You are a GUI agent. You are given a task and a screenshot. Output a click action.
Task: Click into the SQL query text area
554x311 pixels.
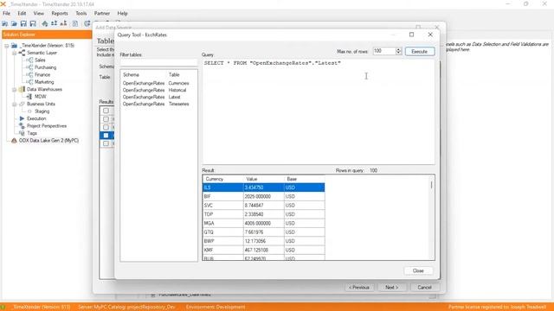(319, 111)
